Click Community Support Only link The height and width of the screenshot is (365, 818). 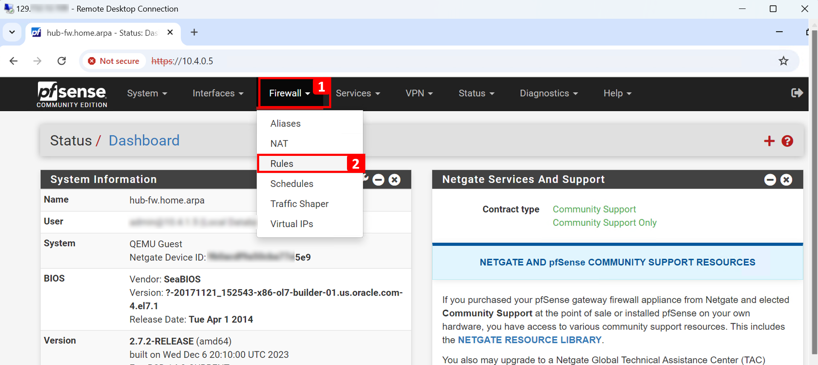point(604,223)
